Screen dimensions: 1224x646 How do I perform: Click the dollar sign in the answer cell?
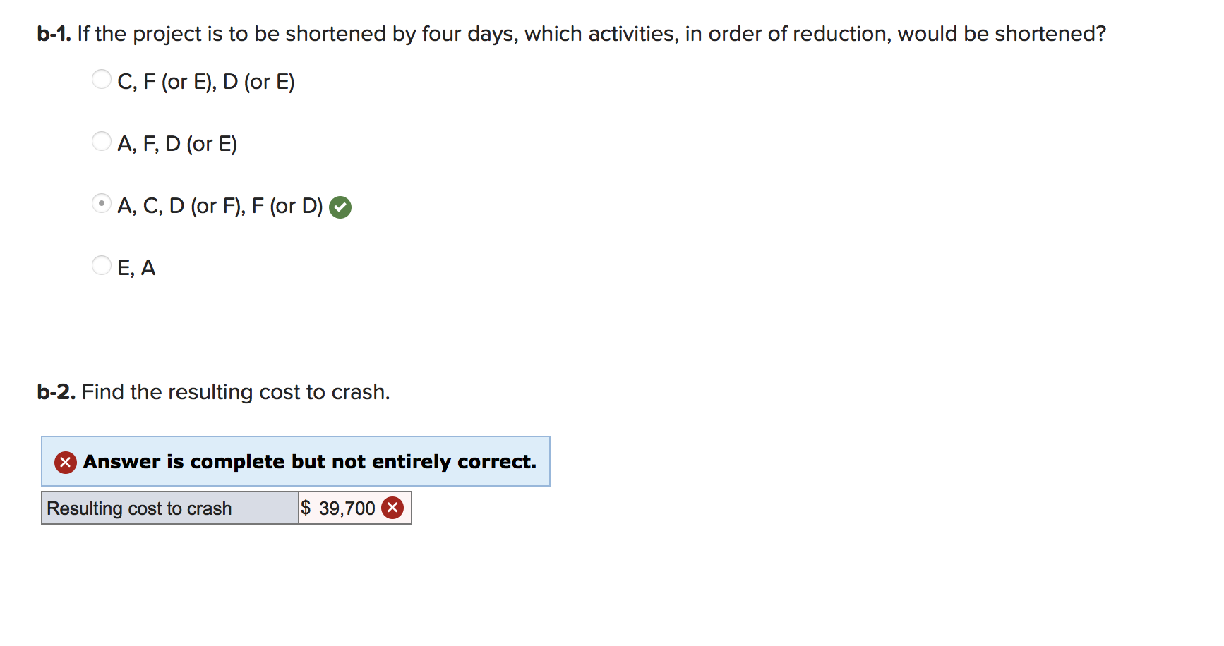click(306, 507)
